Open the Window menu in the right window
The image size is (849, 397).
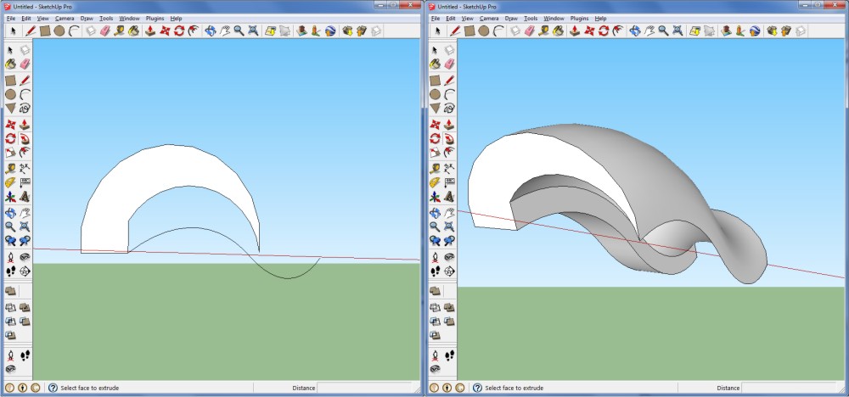click(x=554, y=18)
